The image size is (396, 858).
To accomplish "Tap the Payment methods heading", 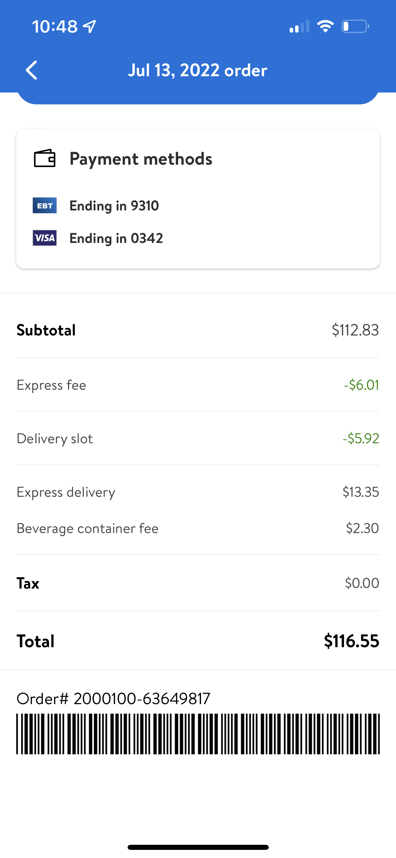I will (141, 159).
